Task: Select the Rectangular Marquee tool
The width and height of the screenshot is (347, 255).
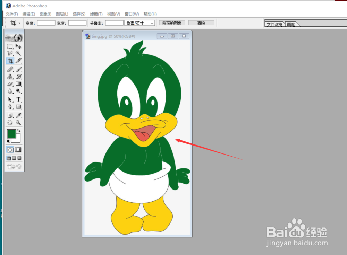Action: point(10,46)
